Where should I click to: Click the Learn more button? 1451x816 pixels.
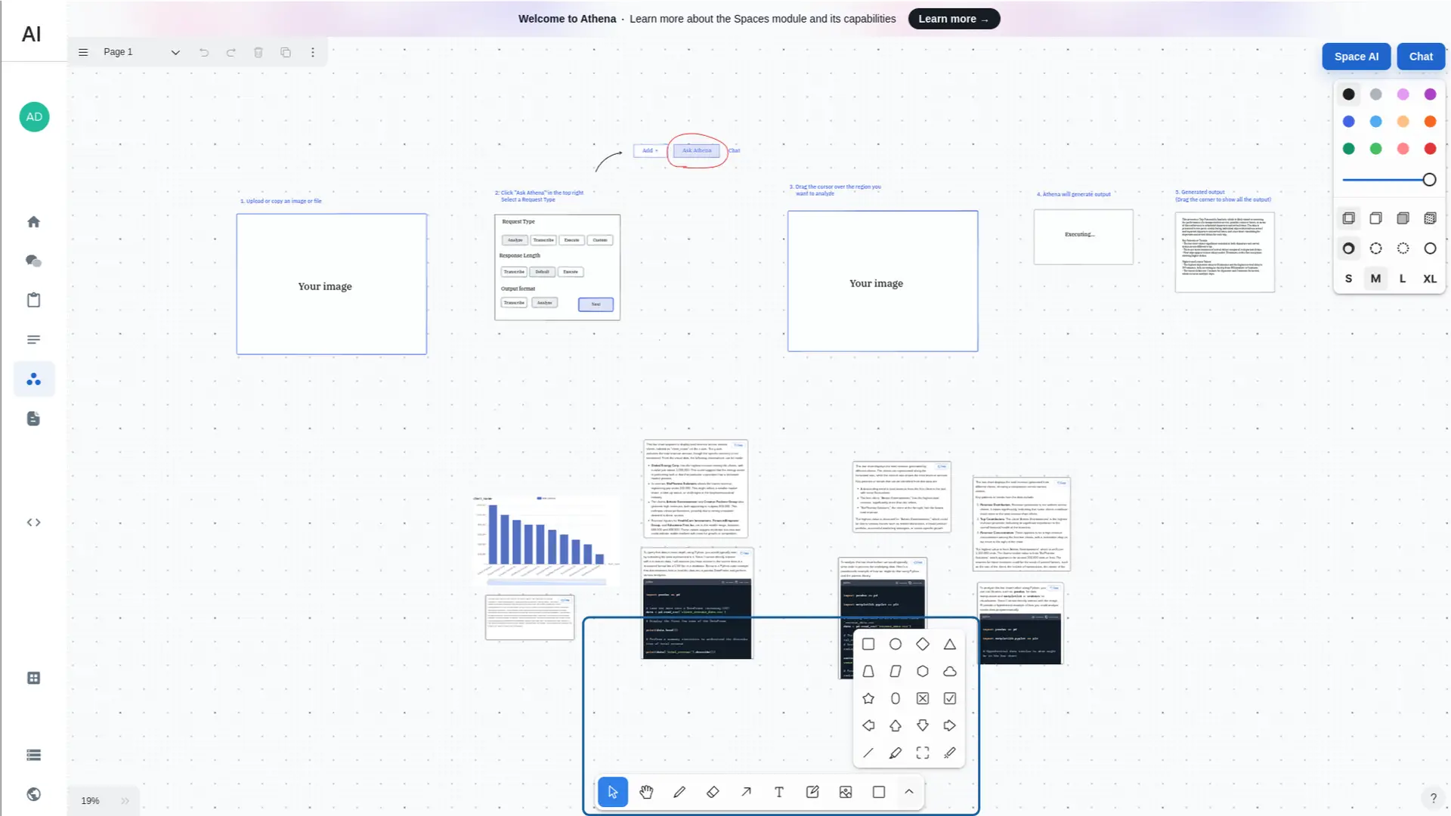(x=954, y=18)
